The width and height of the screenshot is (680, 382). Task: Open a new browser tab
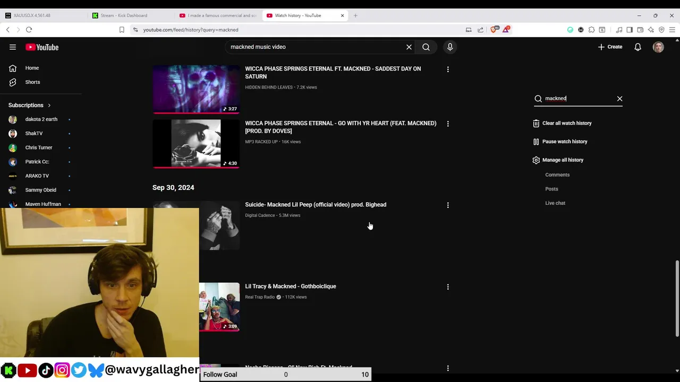point(355,15)
